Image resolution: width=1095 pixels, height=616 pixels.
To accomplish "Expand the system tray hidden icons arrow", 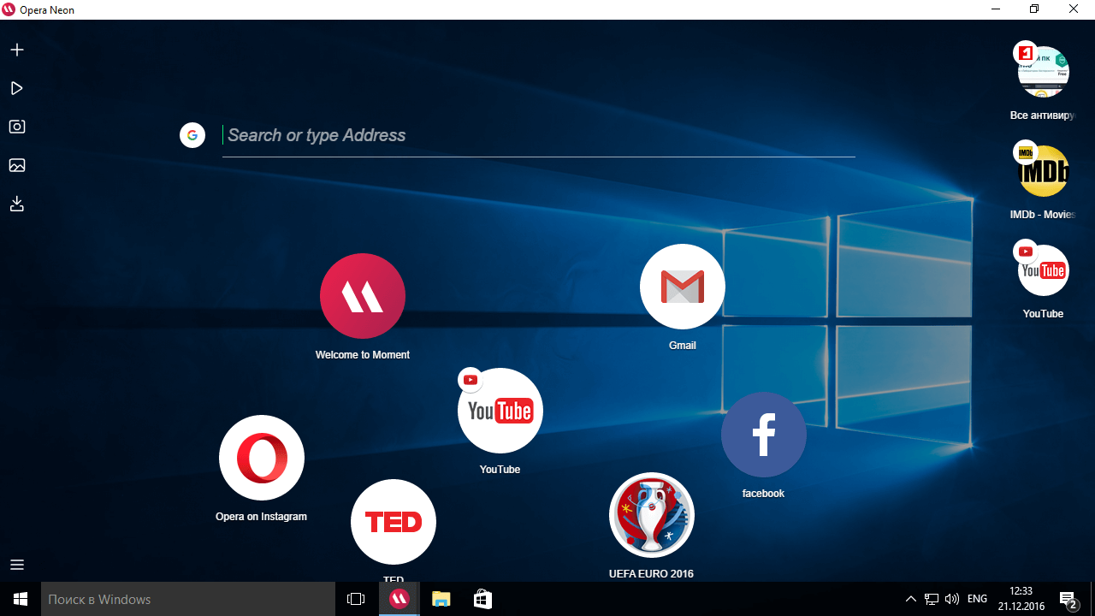I will point(910,599).
